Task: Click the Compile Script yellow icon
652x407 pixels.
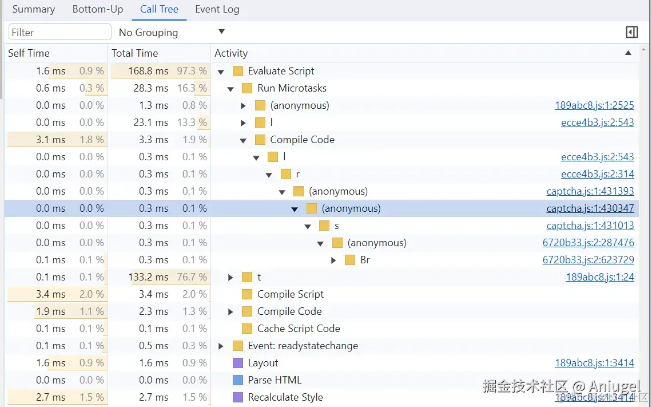Action: (247, 294)
